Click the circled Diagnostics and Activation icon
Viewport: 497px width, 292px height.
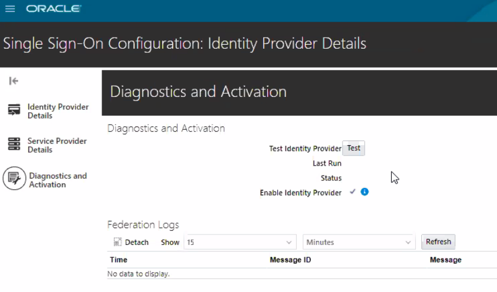(x=14, y=179)
